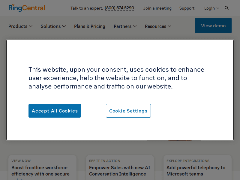The image size is (240, 180).
Task: Expand the Products dropdown menu
Action: click(20, 26)
